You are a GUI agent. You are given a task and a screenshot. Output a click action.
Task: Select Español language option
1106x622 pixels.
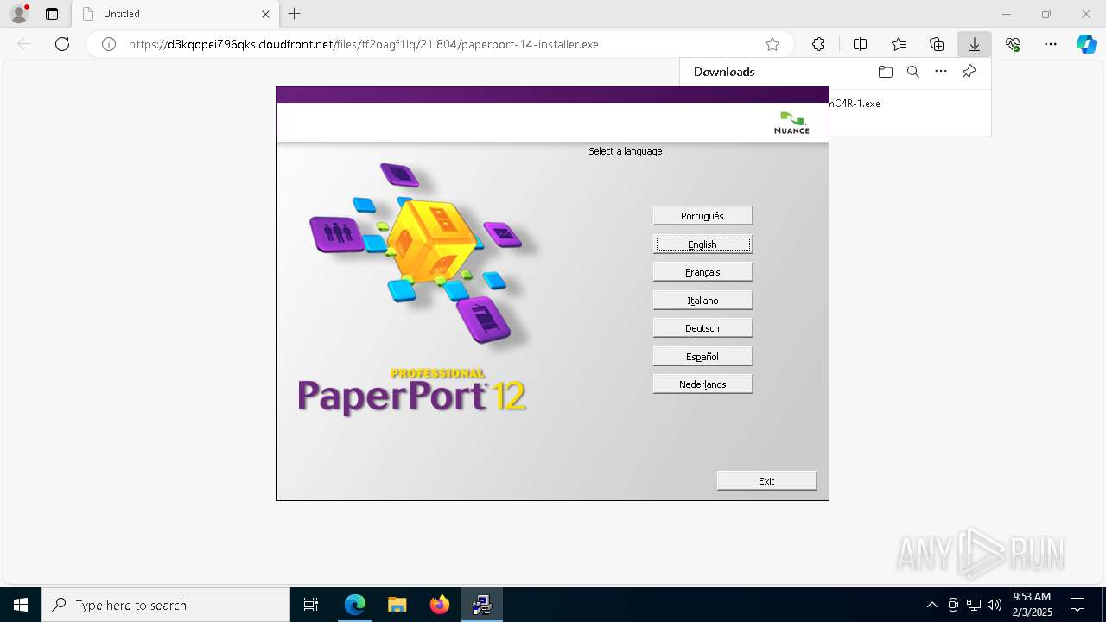tap(702, 357)
